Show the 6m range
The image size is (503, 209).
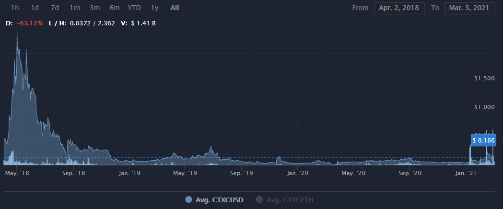pyautogui.click(x=115, y=8)
